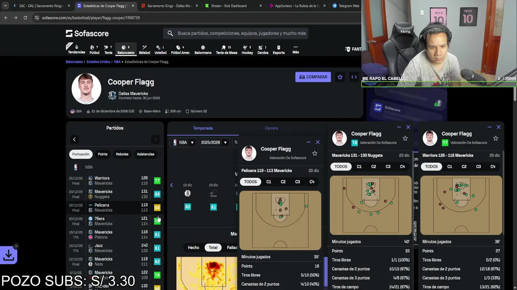Select the Rebotes filter chip
The height and width of the screenshot is (290, 517).
(122, 154)
